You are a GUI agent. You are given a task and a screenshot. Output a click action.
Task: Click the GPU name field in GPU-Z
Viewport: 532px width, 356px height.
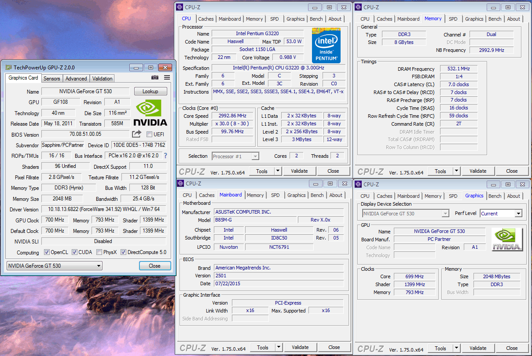point(85,91)
